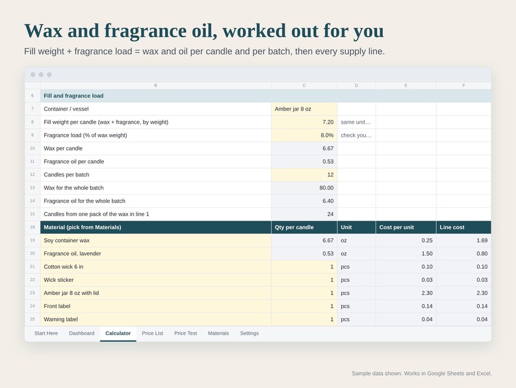
Task: Switch to the Start Here tab
Action: point(46,333)
